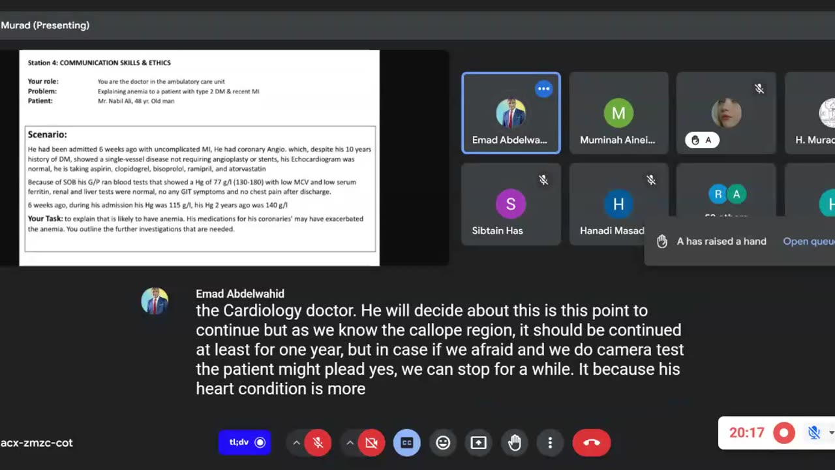This screenshot has width=835, height=470.
Task: Click the red record indicator
Action: pos(784,432)
